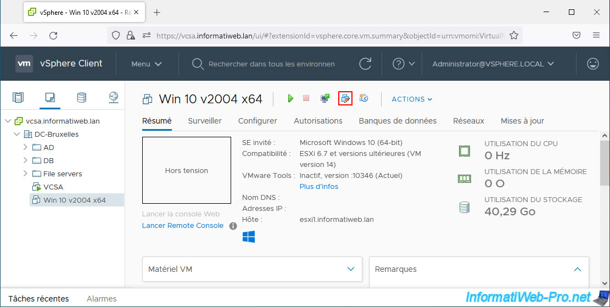The width and height of the screenshot is (610, 307).
Task: Open the vSphere Client Menu dropdown
Action: coord(146,64)
